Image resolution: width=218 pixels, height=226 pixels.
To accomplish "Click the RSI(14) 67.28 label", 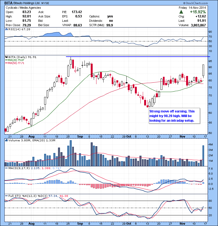I will 19,29.
